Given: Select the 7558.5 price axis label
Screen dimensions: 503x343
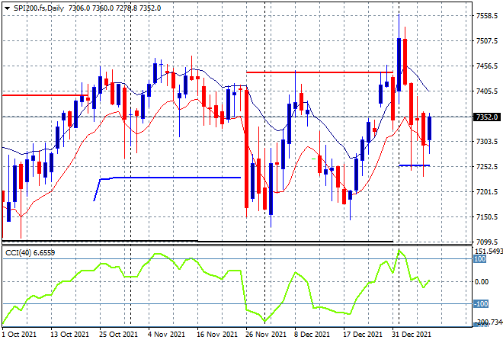Looking at the screenshot, I should pos(487,15).
